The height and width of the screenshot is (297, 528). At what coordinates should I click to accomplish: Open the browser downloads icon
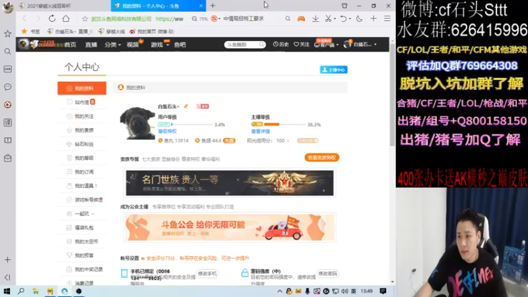pyautogui.click(x=315, y=19)
